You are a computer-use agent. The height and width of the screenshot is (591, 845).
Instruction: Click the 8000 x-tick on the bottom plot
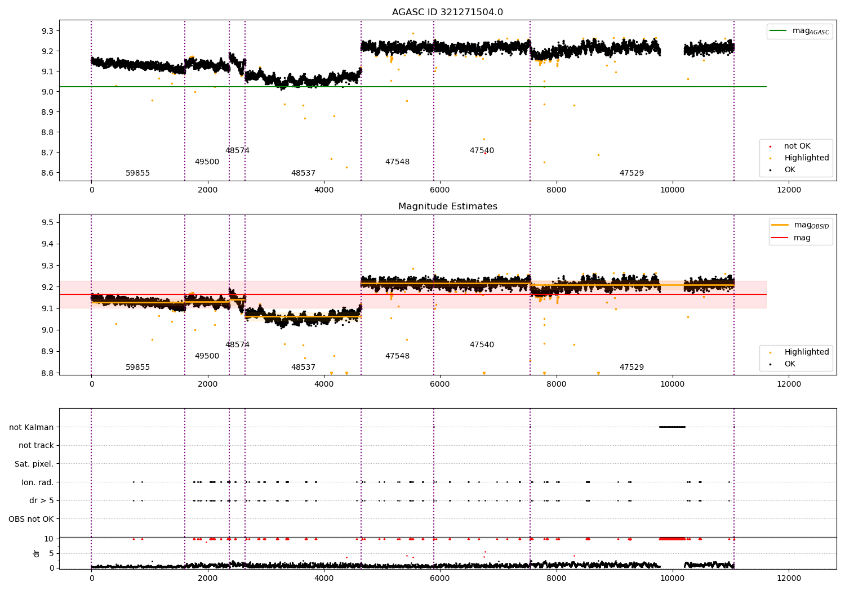557,579
